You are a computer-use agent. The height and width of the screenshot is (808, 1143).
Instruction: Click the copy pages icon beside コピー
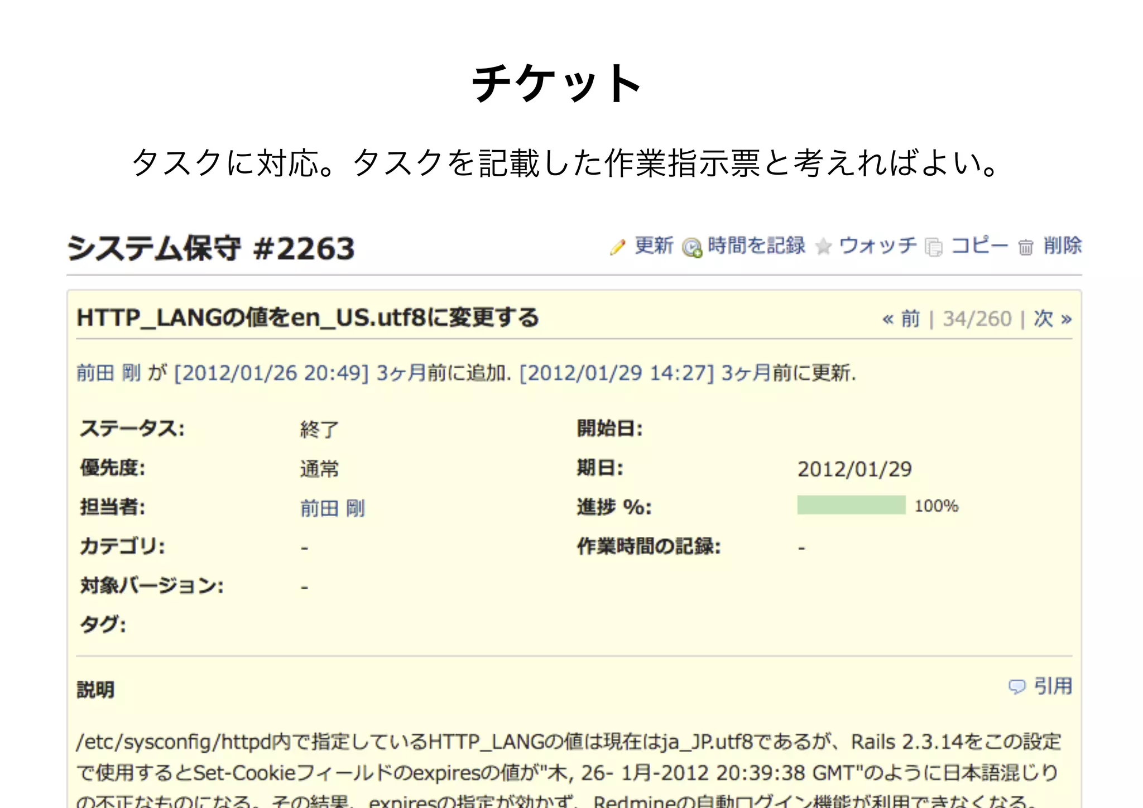(x=934, y=247)
